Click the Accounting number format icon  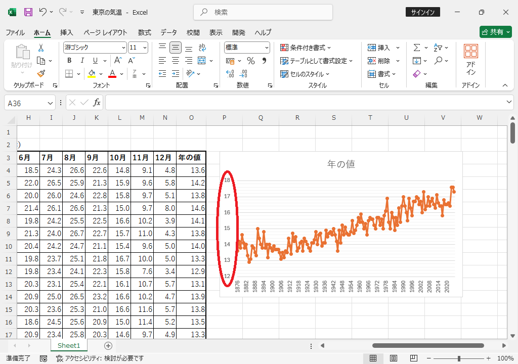(x=230, y=61)
